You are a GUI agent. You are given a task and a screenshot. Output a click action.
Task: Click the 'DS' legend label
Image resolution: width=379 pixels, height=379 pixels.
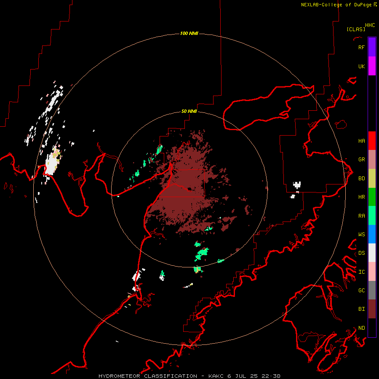click(x=361, y=253)
